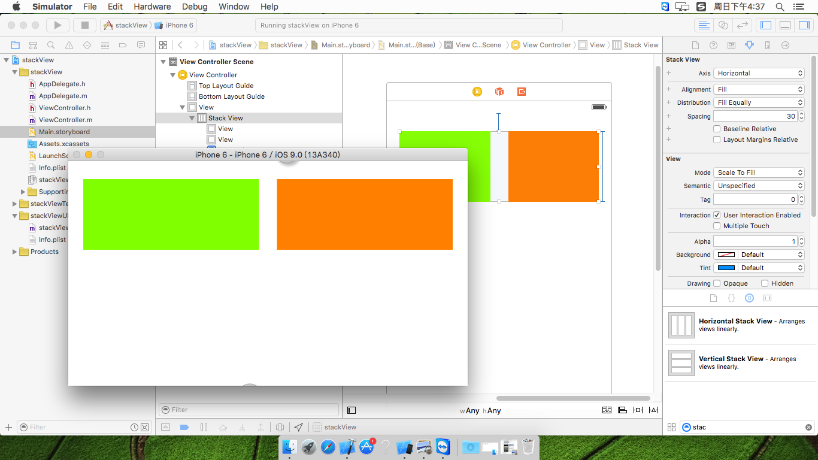818x460 pixels.
Task: Open the Tint color dropdown
Action: tap(771, 268)
